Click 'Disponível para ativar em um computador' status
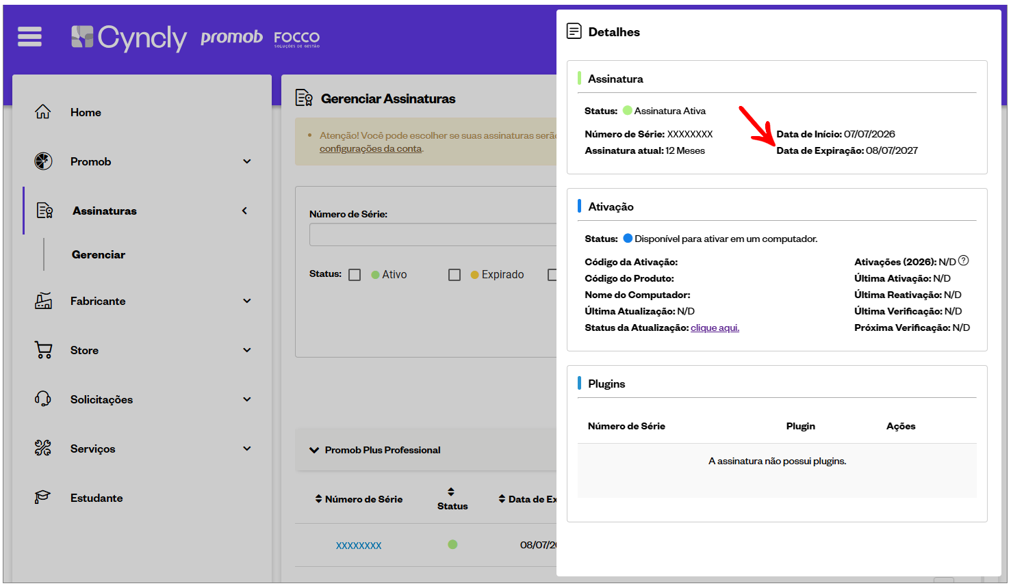Viewport: 1013px width, 588px height. pyautogui.click(x=726, y=239)
